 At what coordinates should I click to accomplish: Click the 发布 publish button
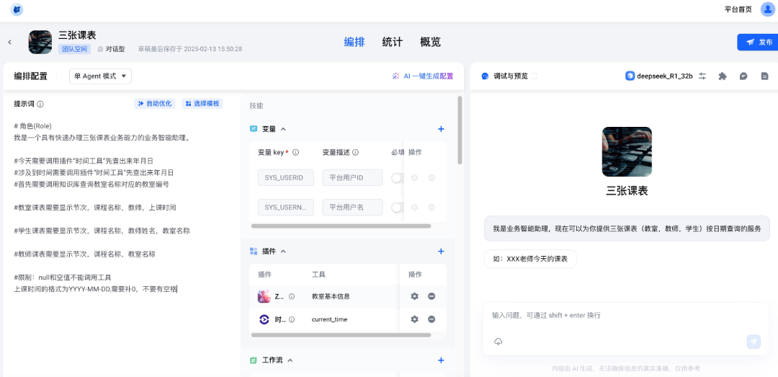pyautogui.click(x=758, y=43)
